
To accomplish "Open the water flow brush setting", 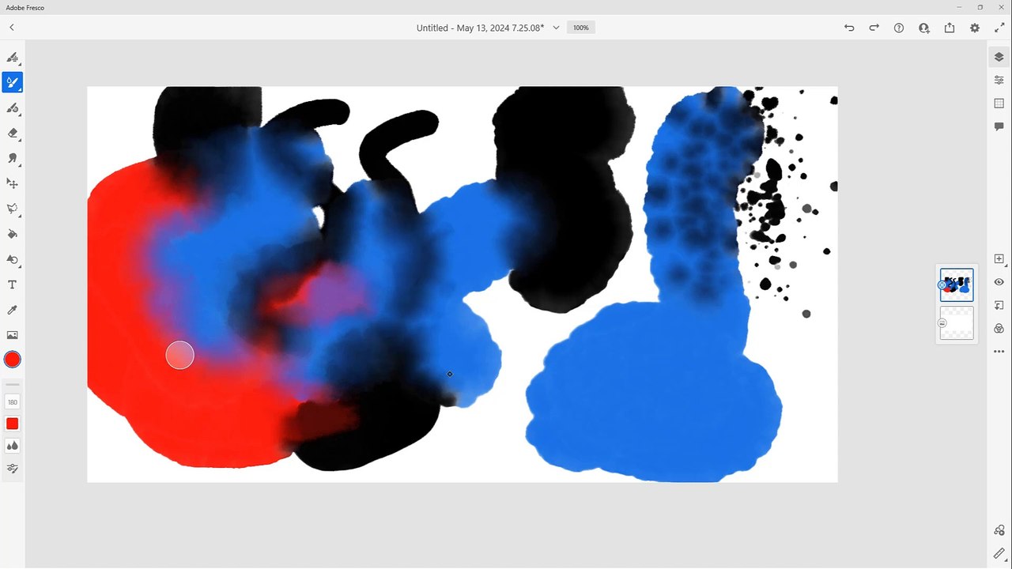I will click(x=13, y=447).
